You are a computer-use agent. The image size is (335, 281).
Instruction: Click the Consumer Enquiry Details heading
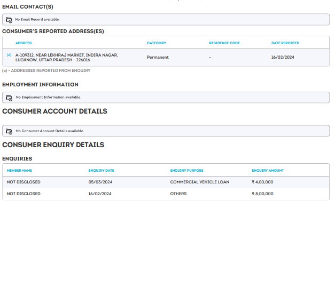coord(53,145)
